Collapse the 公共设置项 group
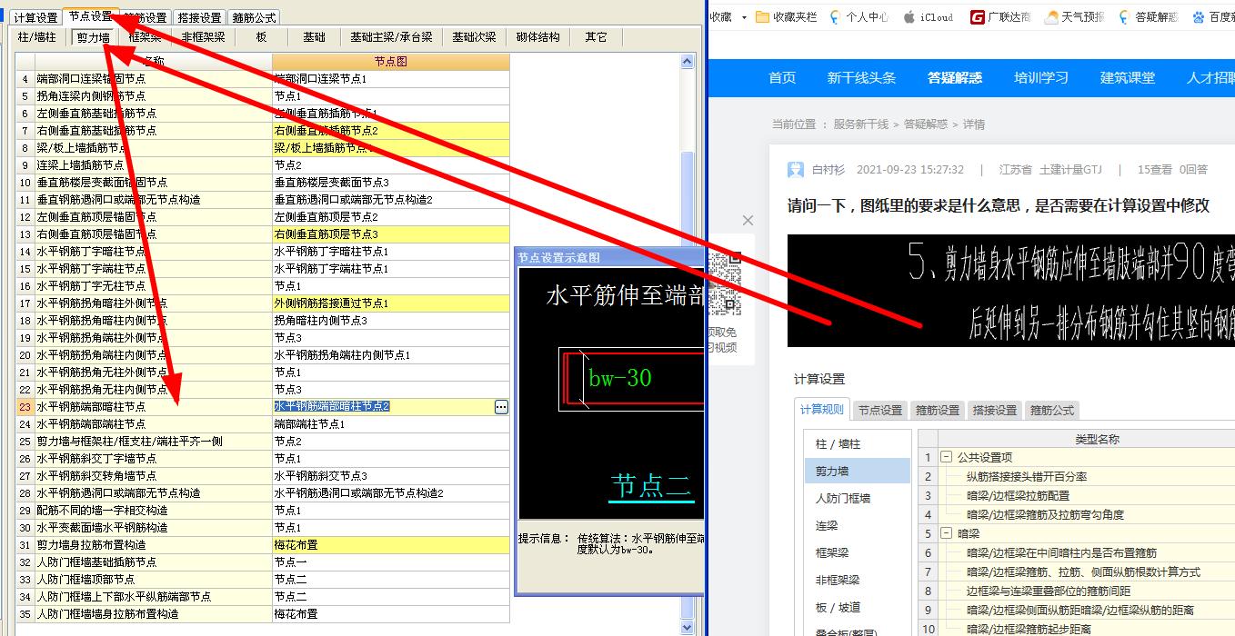 tap(946, 458)
